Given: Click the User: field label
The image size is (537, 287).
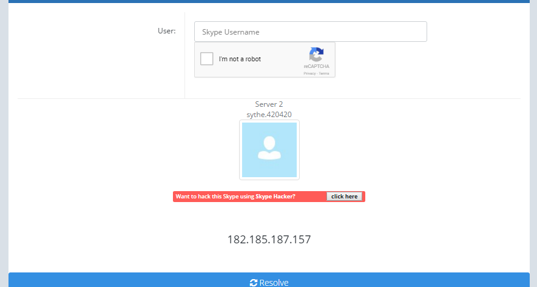Looking at the screenshot, I should click(166, 31).
